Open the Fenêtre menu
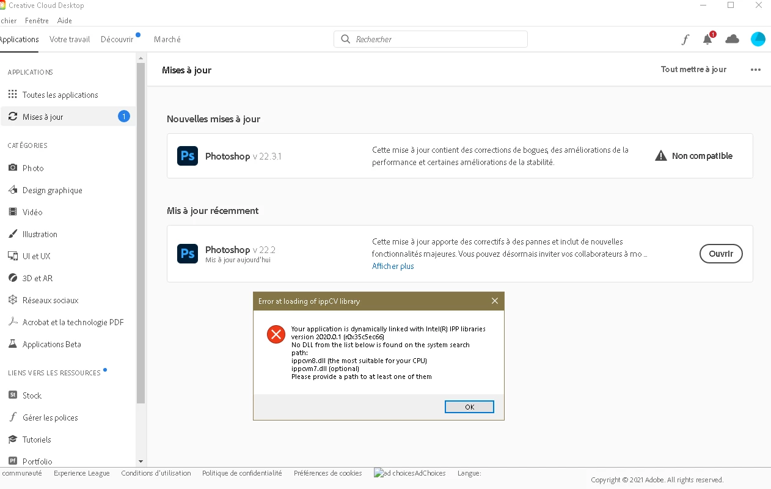Viewport: 771px width, 489px height. point(37,21)
